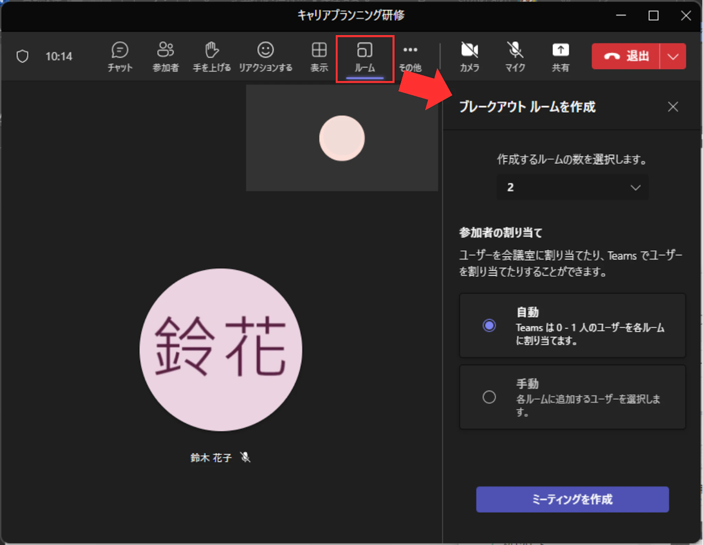Viewport: 703px width, 545px height.
Task: Show the 参加者 participants list
Action: [165, 57]
